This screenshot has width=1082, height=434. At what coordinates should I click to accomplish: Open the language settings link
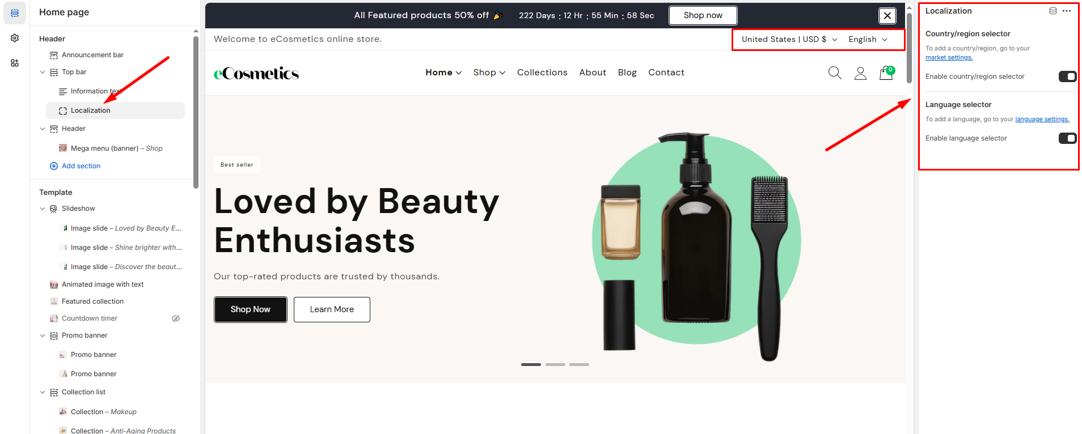pos(1042,119)
